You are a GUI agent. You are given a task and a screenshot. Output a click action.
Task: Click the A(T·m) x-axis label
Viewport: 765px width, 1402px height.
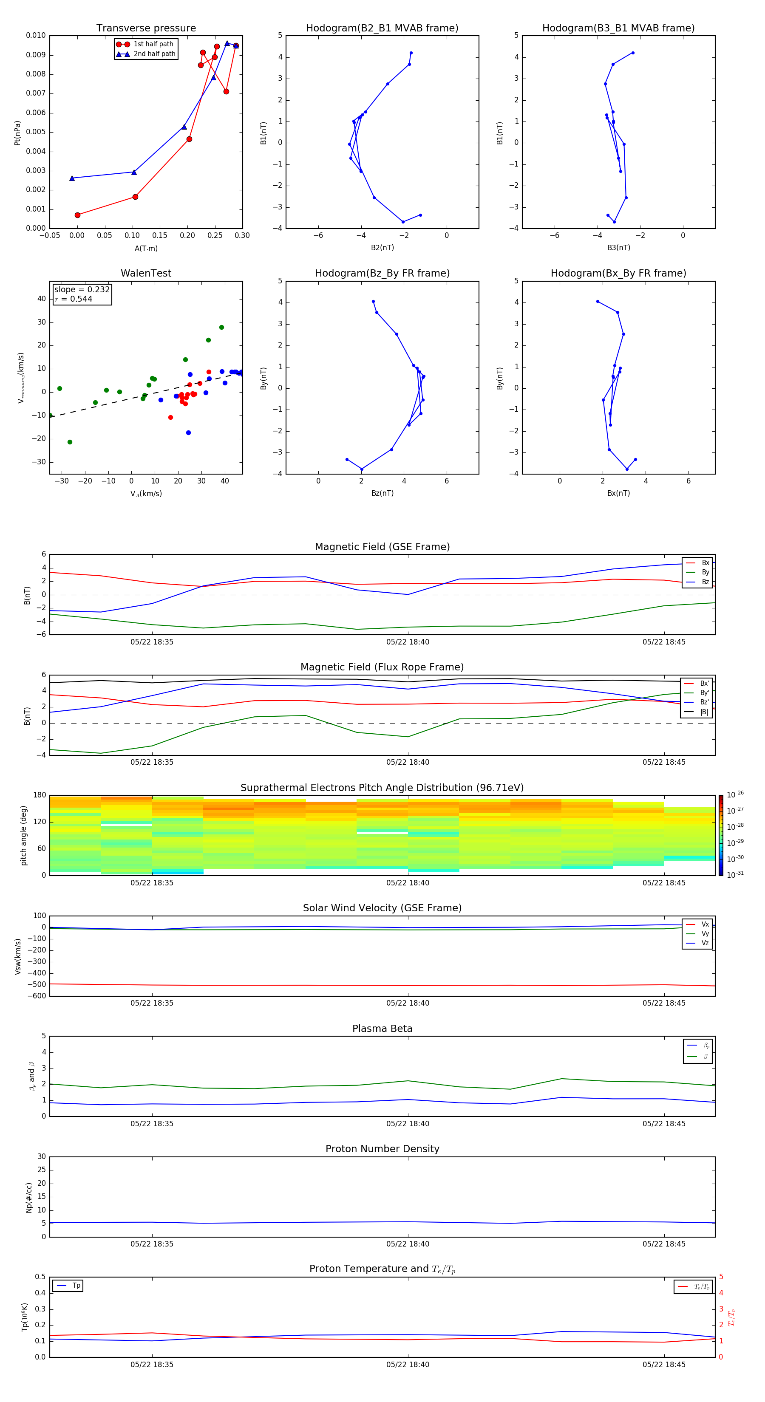coord(146,249)
